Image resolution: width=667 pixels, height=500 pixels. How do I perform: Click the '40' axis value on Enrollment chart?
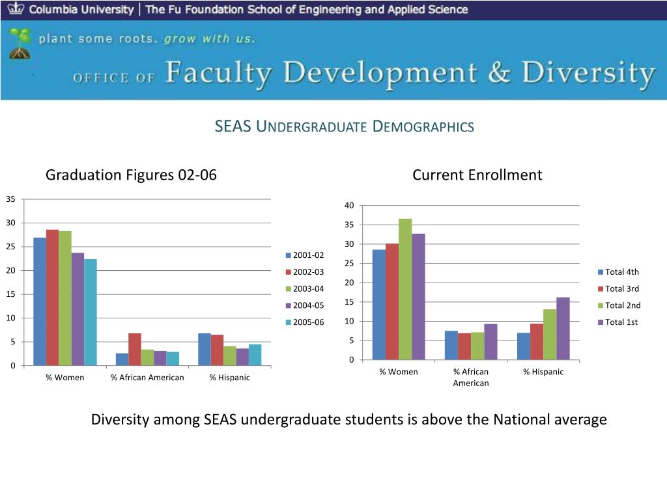coord(349,205)
